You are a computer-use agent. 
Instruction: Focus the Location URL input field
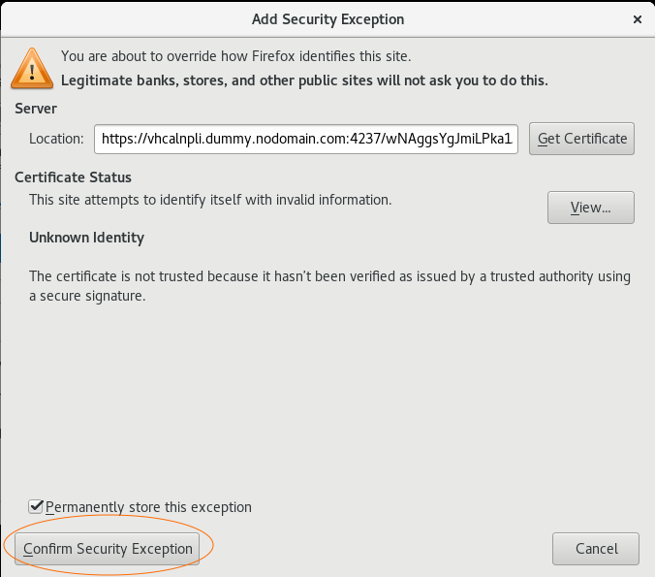pyautogui.click(x=306, y=139)
